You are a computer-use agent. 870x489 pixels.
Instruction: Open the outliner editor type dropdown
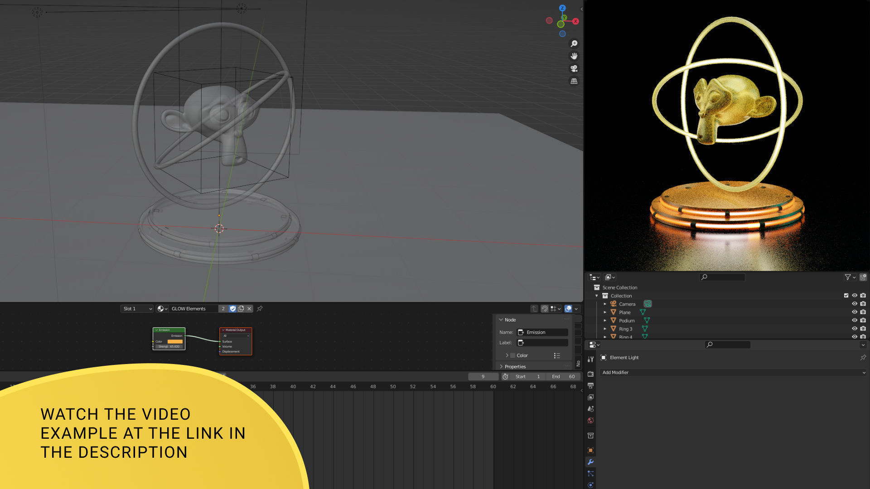[x=594, y=277]
